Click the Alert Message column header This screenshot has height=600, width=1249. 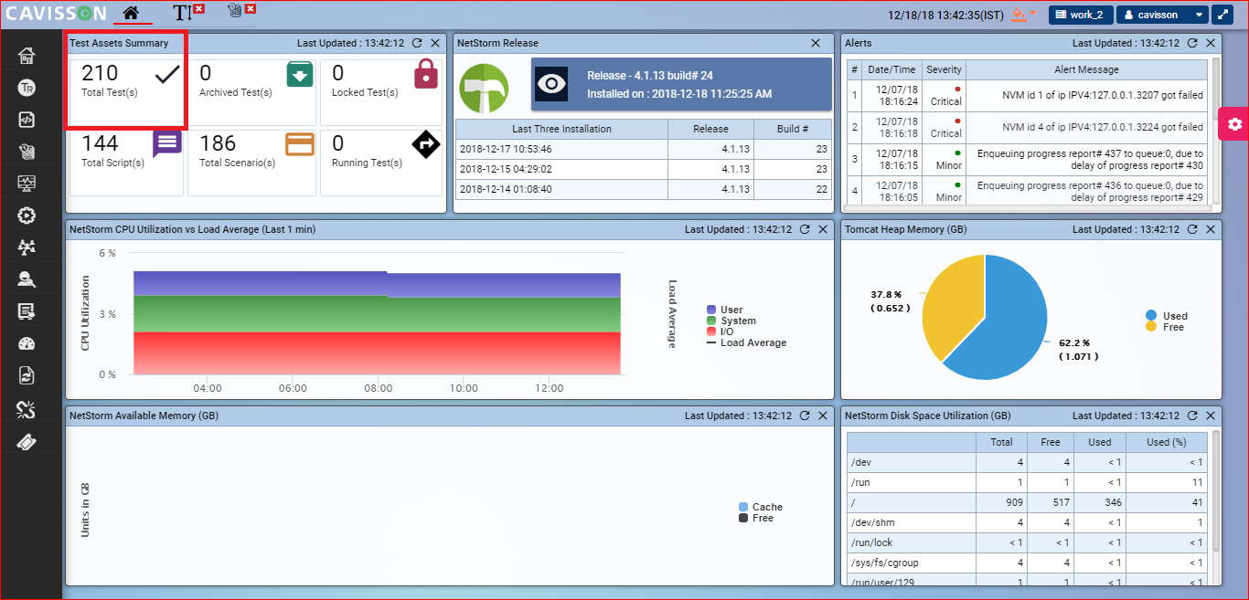(1086, 69)
